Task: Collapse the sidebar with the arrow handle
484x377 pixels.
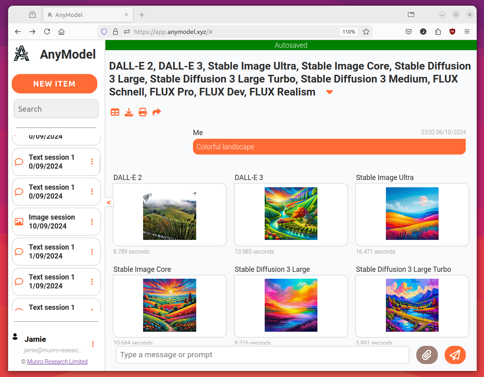Action: coord(109,202)
